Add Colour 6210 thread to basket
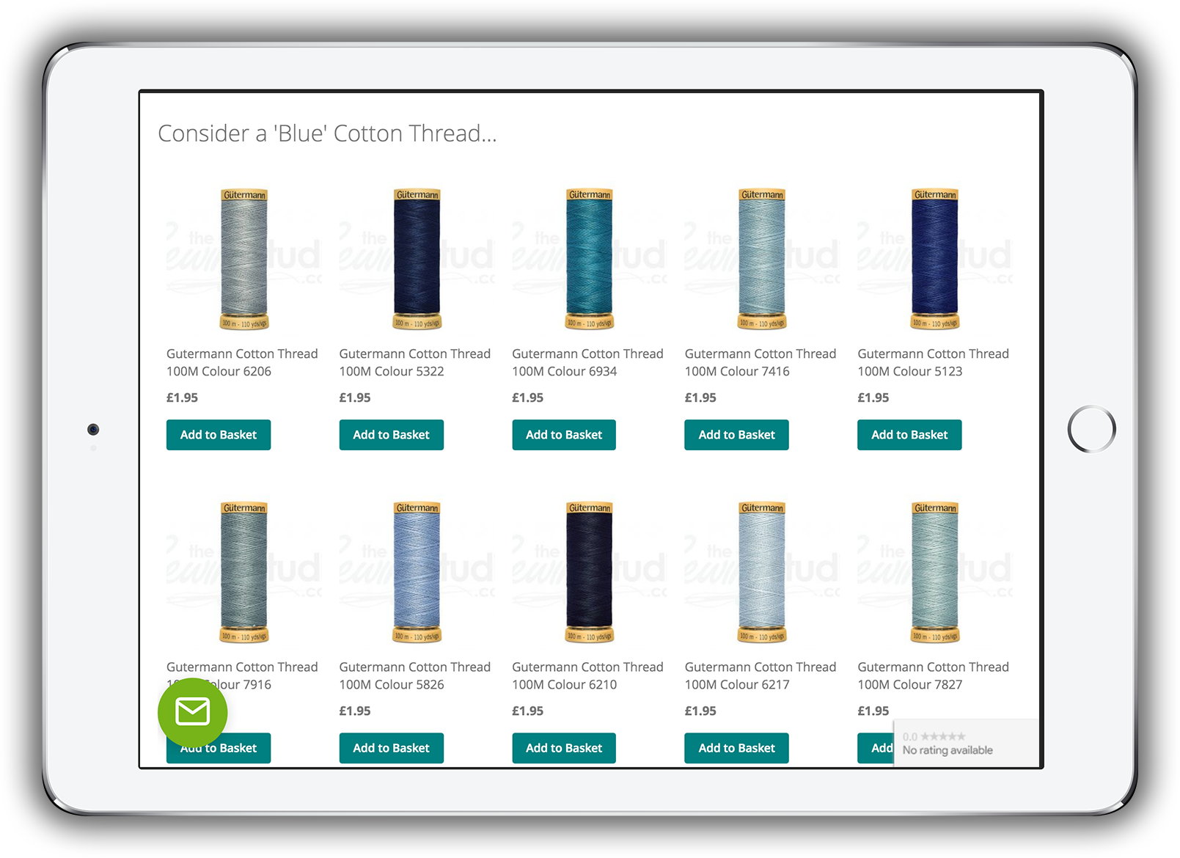This screenshot has height=858, width=1180. pos(564,748)
